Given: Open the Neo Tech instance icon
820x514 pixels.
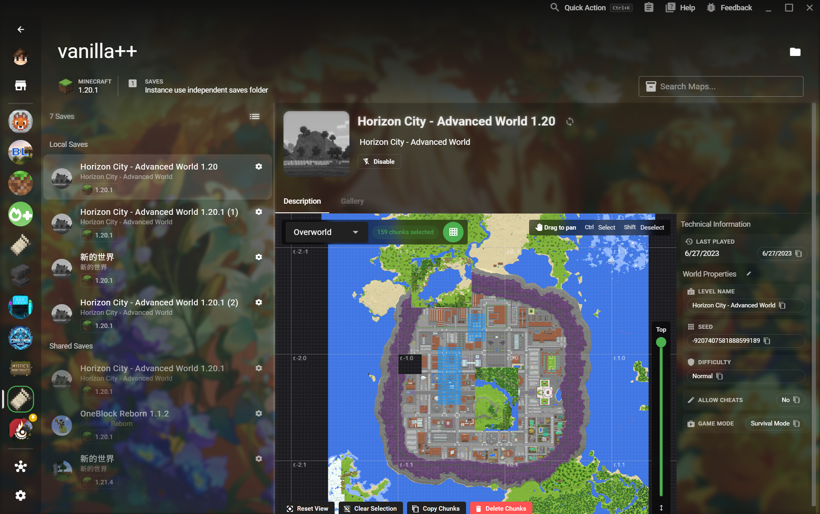Looking at the screenshot, I should pyautogui.click(x=21, y=307).
